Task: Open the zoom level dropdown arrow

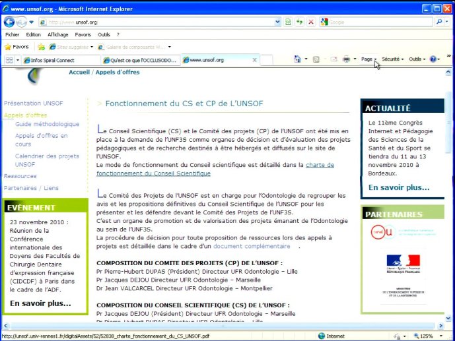Action: (x=441, y=336)
